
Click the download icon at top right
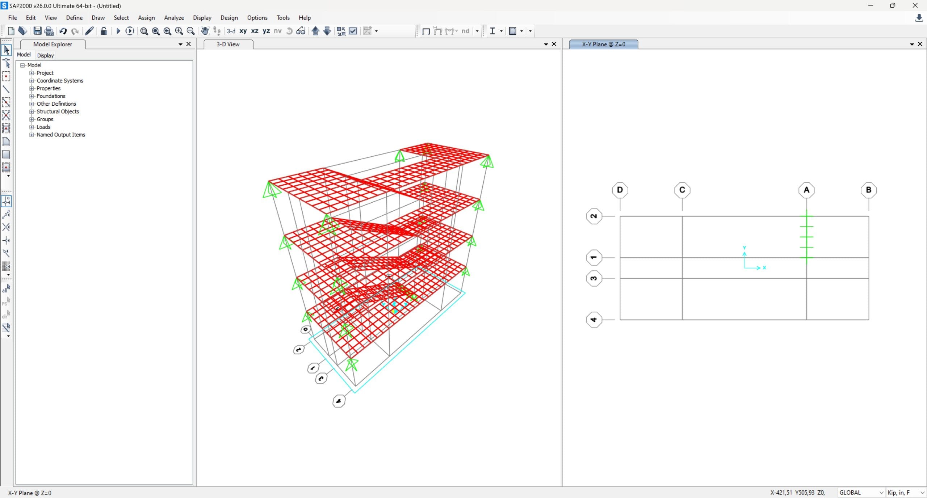(x=919, y=18)
